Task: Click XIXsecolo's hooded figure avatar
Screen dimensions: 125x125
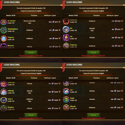Action: tap(66, 21)
